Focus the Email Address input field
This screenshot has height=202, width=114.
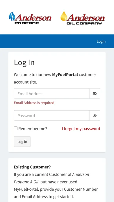[x=51, y=94]
